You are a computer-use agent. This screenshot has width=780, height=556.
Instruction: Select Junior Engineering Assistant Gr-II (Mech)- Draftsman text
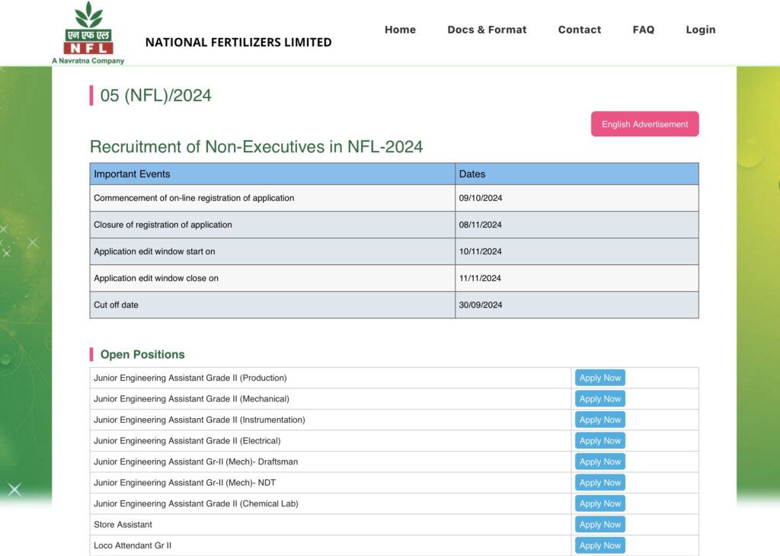pyautogui.click(x=196, y=462)
